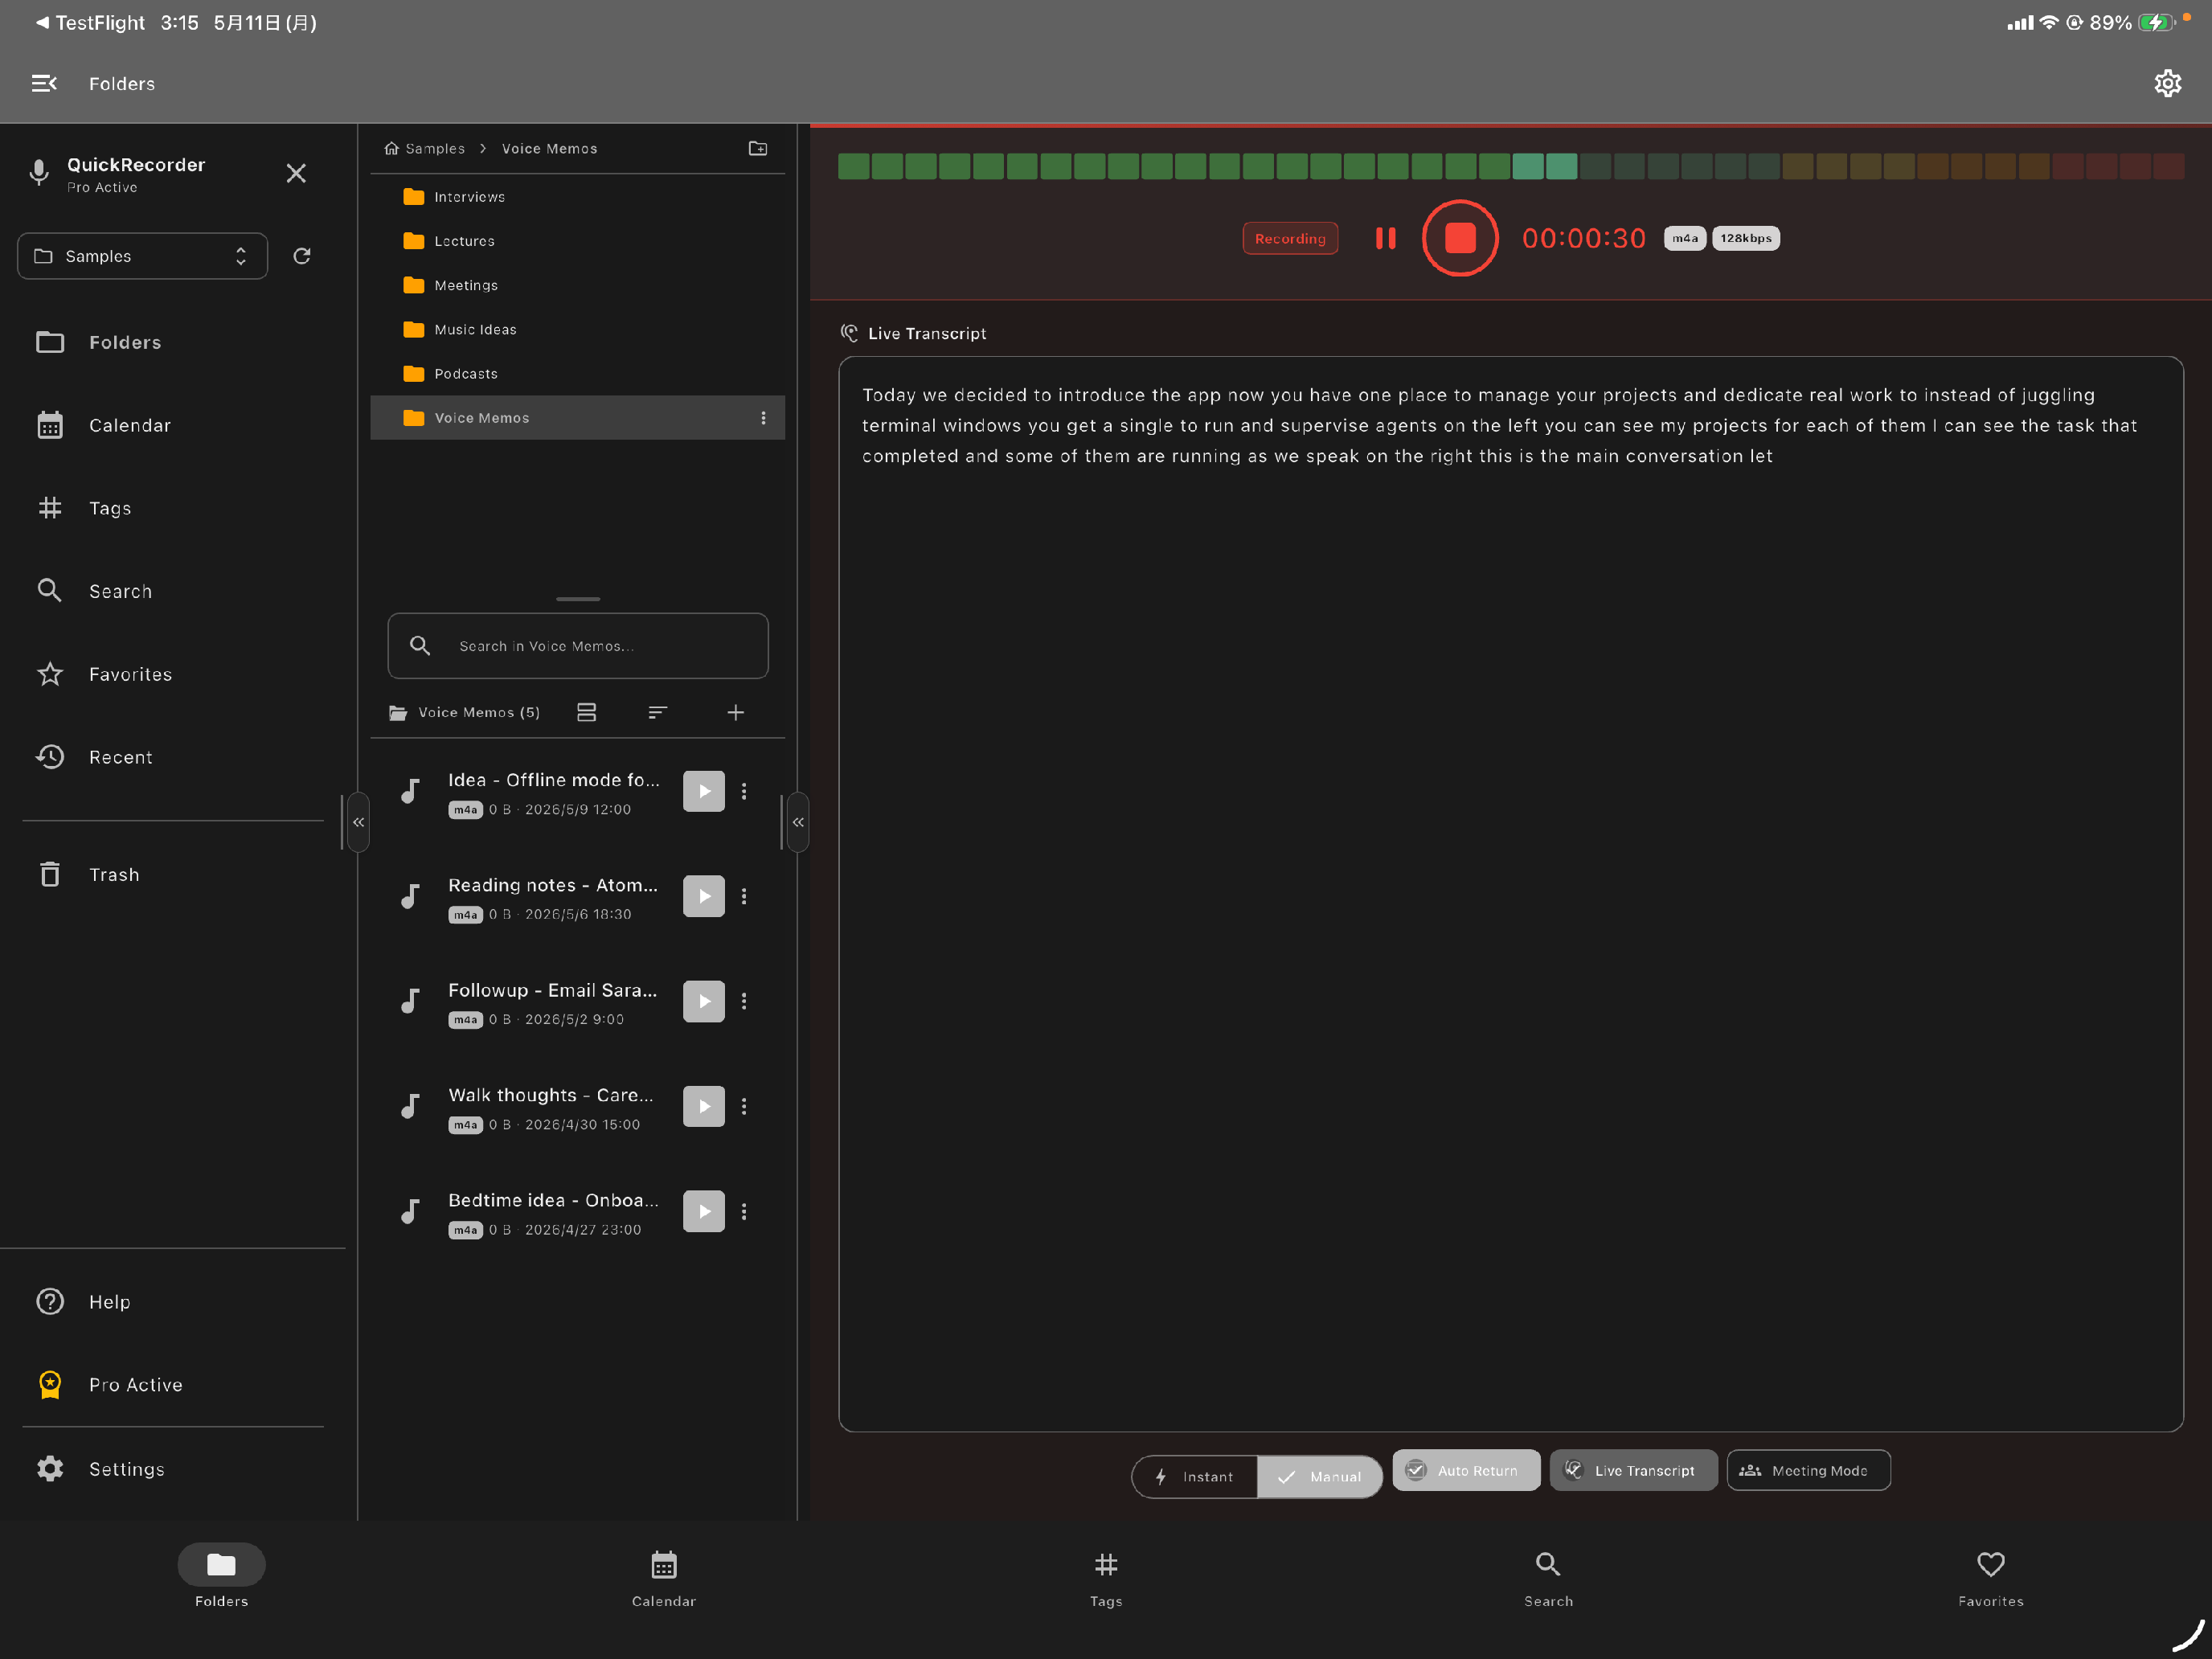
Task: Click the Search in Voice Memos field
Action: (x=578, y=646)
